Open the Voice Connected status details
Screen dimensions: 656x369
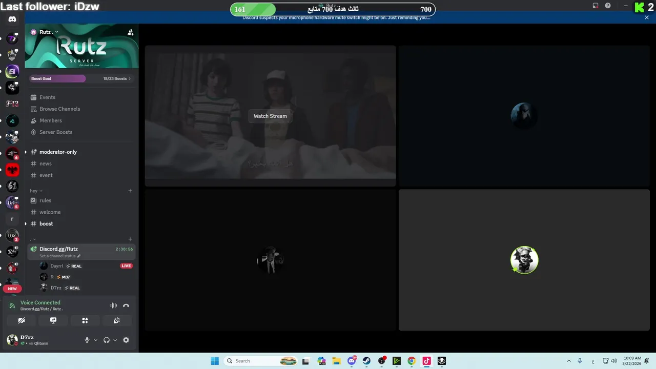pyautogui.click(x=40, y=302)
